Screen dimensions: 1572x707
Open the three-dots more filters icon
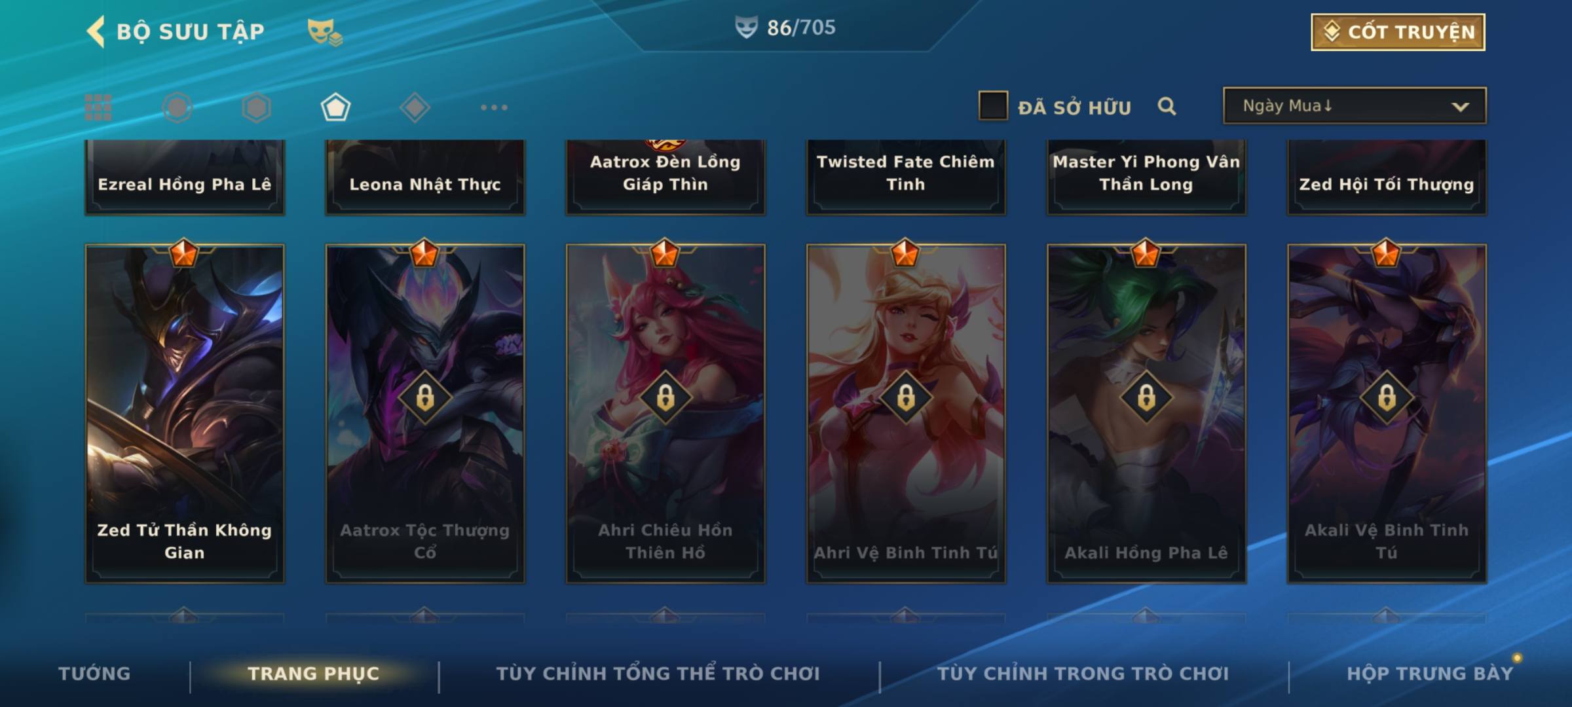[x=494, y=107]
